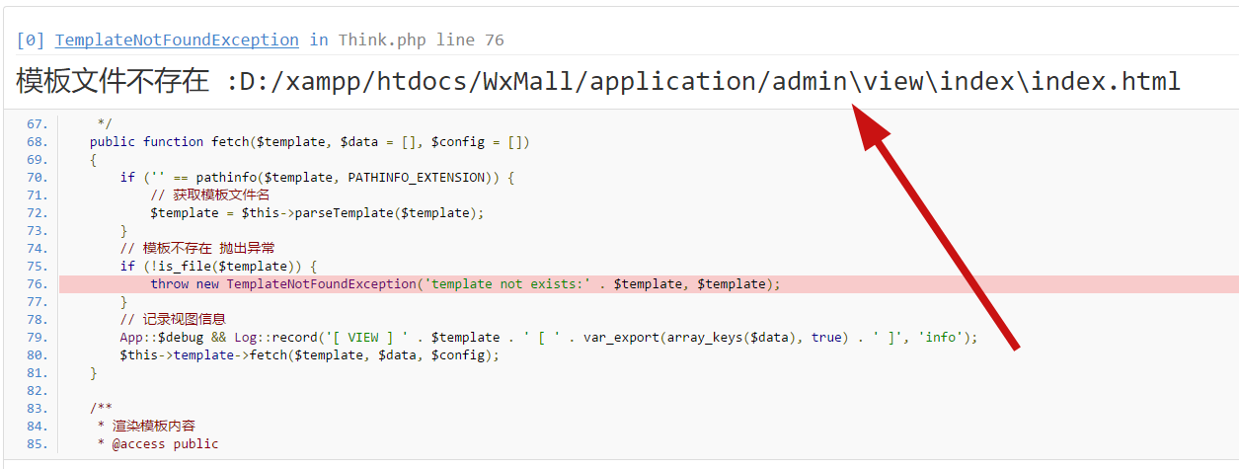Click the 'Think.php line 76' text
Viewport: 1239px width, 469px height.
coord(421,40)
